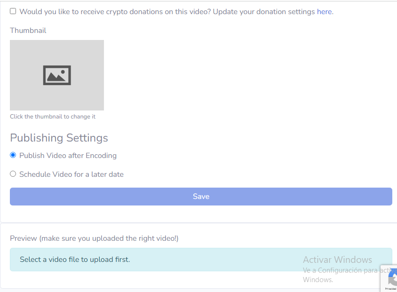Click the Publishing Settings heading

pos(59,138)
